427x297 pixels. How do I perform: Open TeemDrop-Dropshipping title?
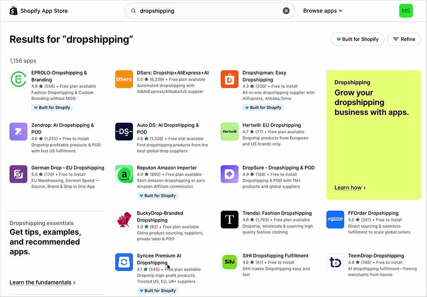pyautogui.click(x=376, y=256)
